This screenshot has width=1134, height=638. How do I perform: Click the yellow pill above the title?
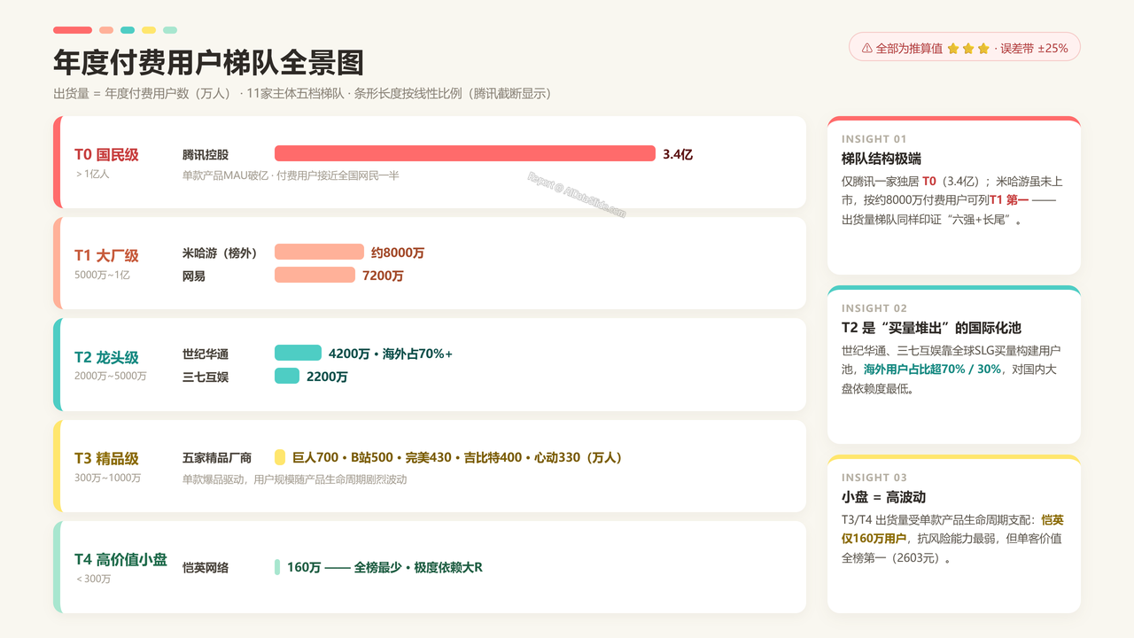[x=149, y=30]
